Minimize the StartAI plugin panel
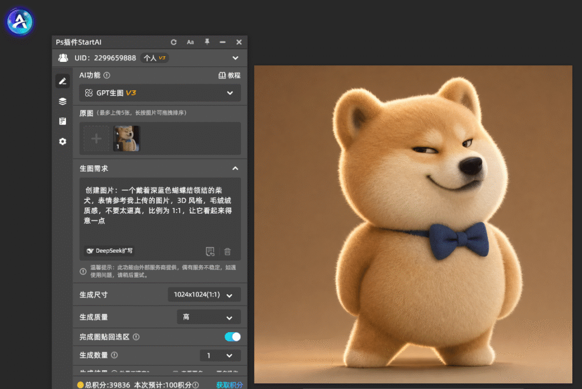Viewport: 582px width, 389px height. tap(222, 42)
